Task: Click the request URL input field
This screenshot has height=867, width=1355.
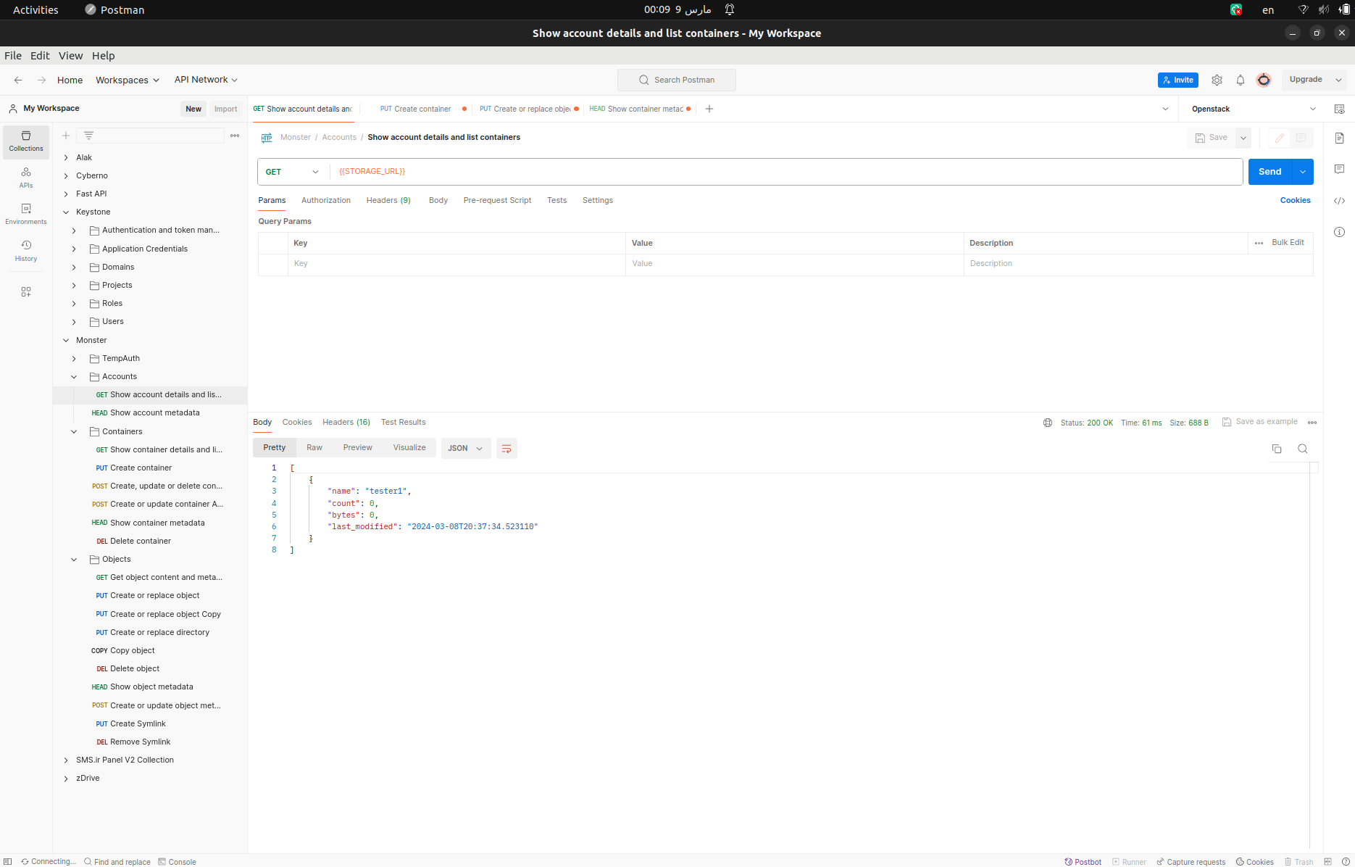Action: pyautogui.click(x=786, y=172)
